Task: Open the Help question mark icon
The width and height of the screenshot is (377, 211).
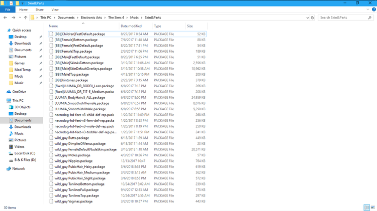Action: [374, 10]
